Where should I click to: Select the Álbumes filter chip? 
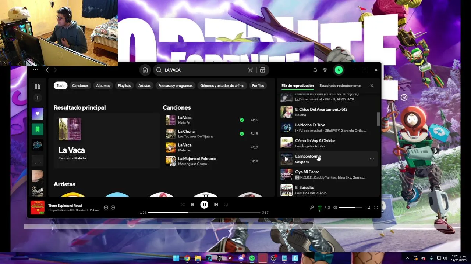click(103, 86)
